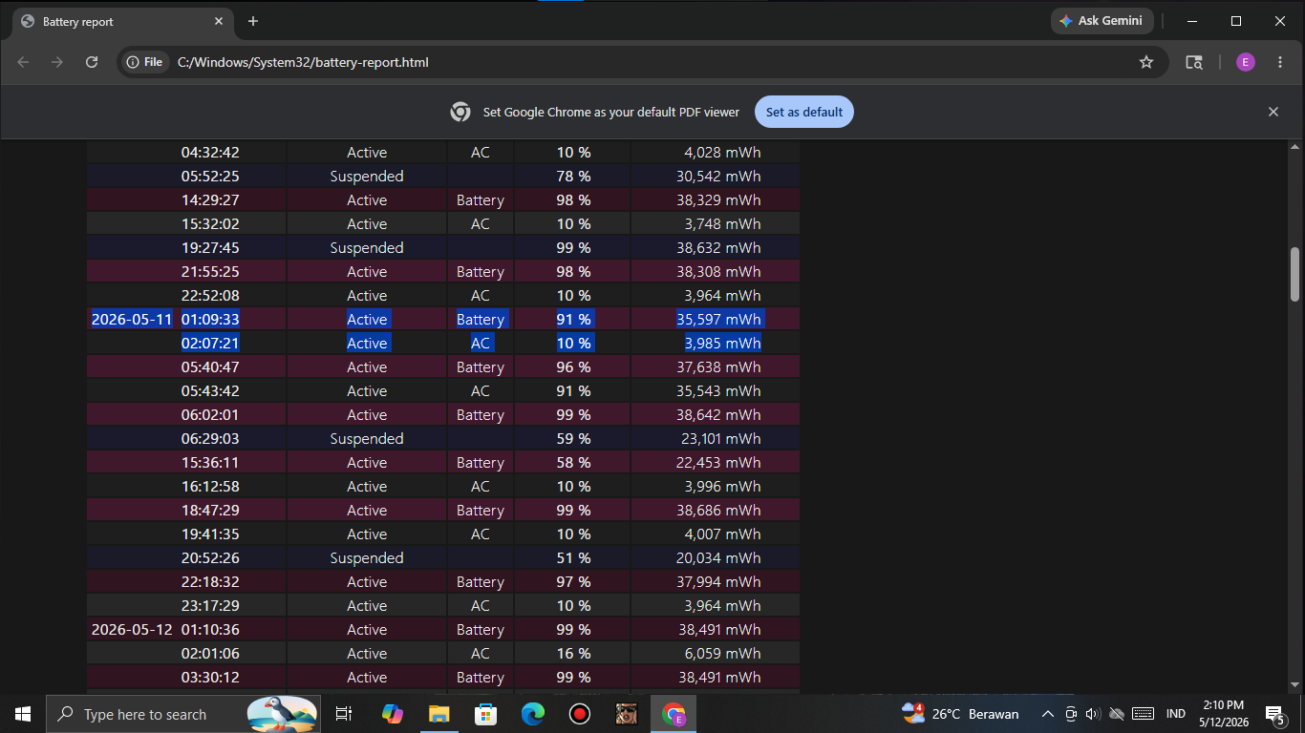Click the Chrome taskbar icon
Image resolution: width=1305 pixels, height=733 pixels.
tap(674, 714)
